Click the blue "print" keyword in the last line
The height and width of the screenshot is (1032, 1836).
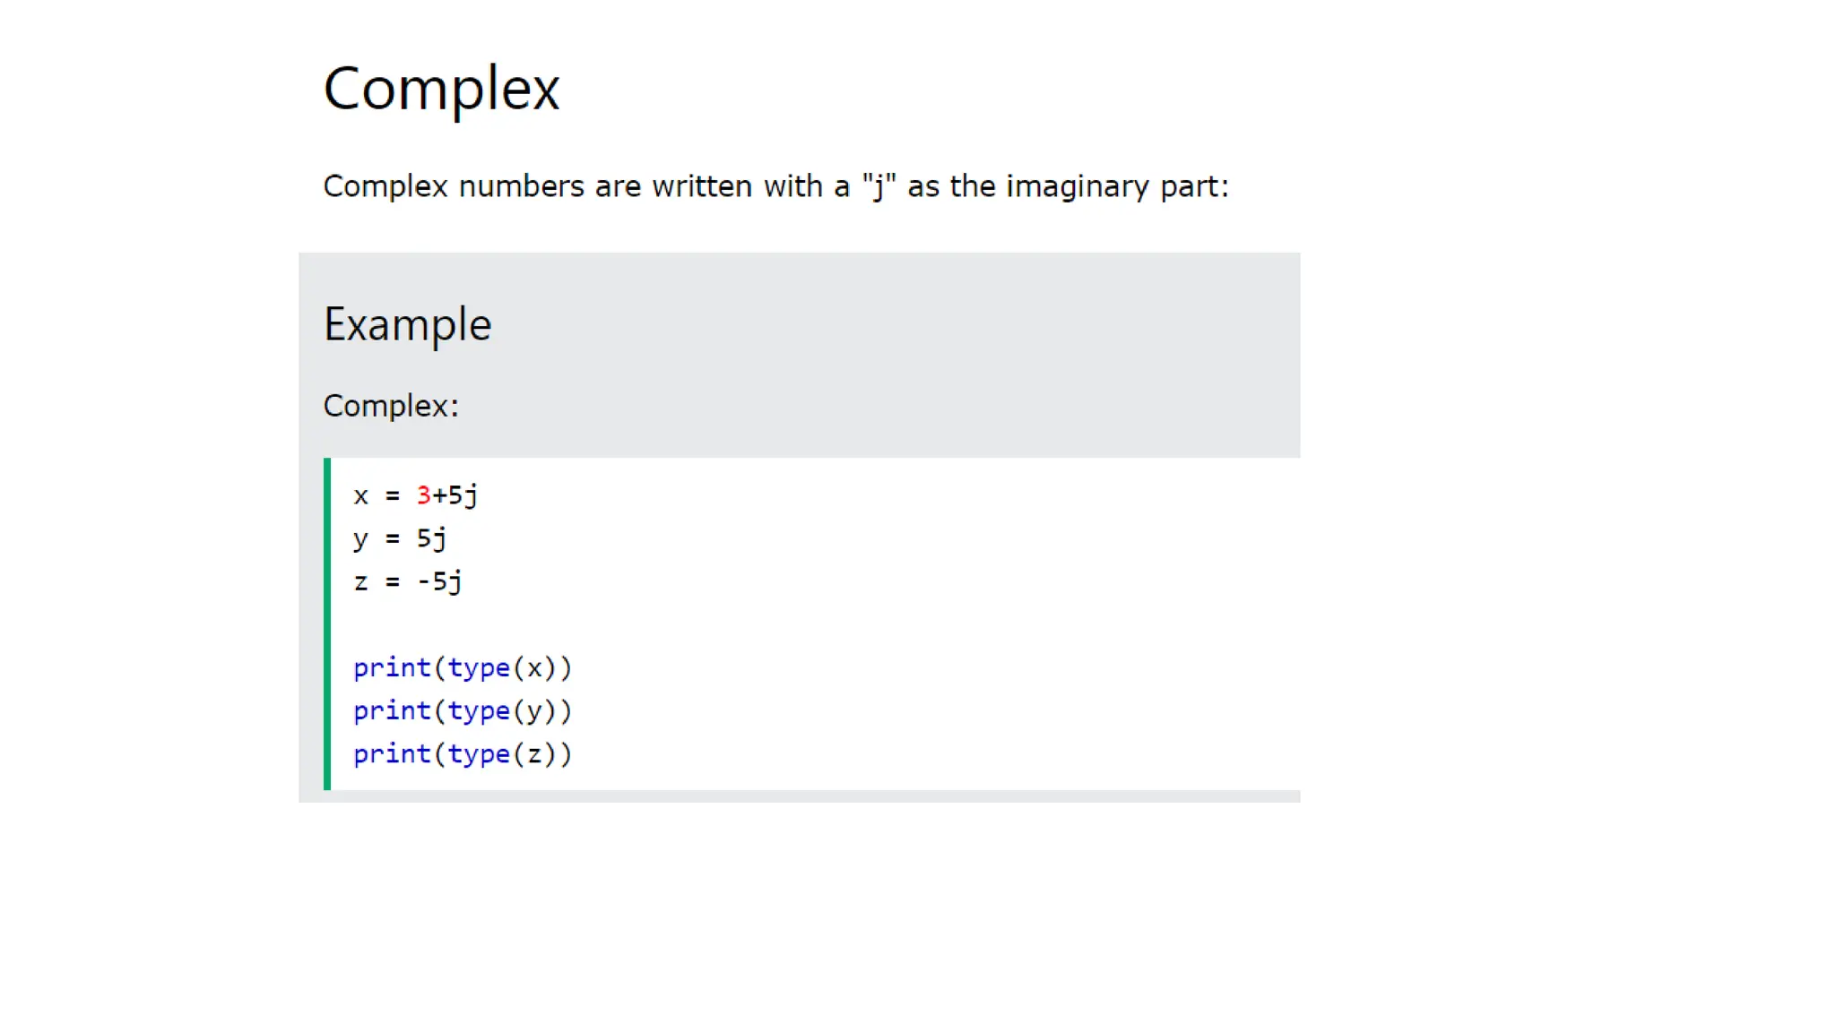tap(392, 754)
